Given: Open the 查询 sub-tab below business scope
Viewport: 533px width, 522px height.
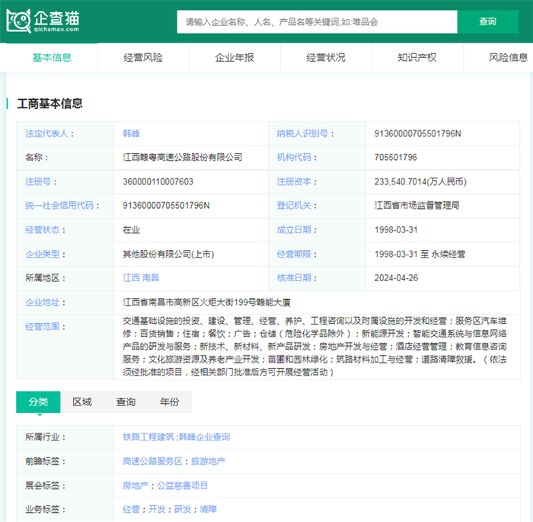Looking at the screenshot, I should point(126,402).
